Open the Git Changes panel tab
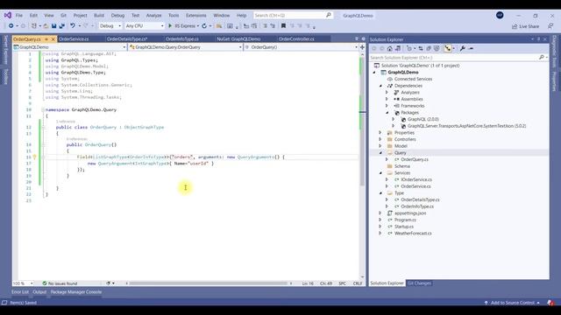Image resolution: width=561 pixels, height=315 pixels. [x=419, y=283]
